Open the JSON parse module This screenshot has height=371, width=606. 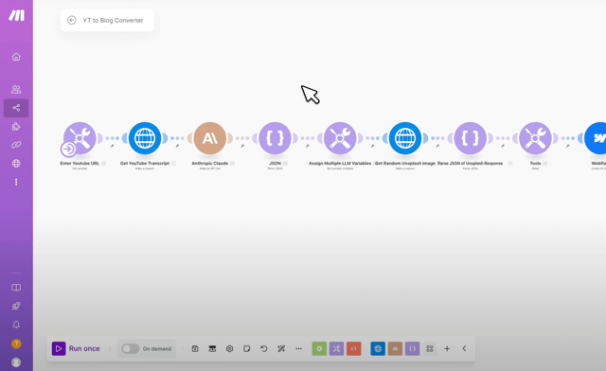275,138
